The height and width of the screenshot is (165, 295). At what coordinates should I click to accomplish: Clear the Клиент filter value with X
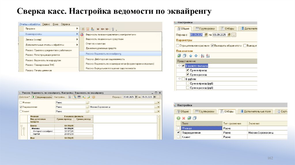(159, 111)
